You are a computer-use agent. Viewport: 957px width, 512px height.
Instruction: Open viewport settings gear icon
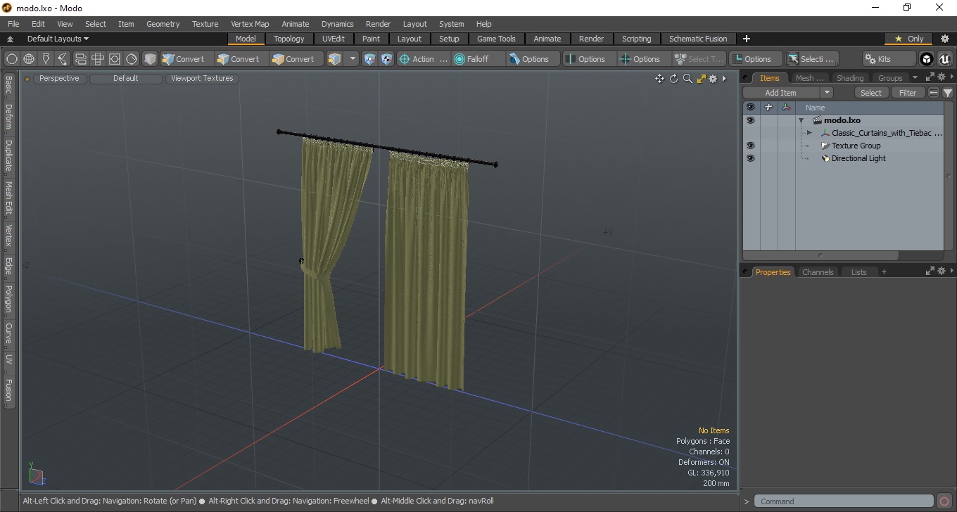713,79
